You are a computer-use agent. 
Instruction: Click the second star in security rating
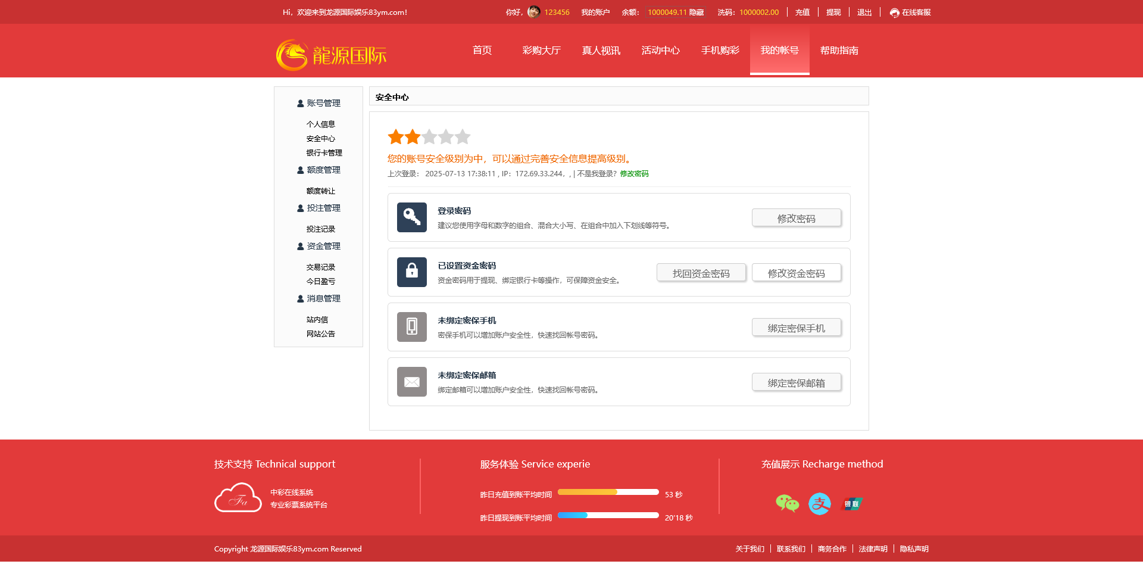413,138
